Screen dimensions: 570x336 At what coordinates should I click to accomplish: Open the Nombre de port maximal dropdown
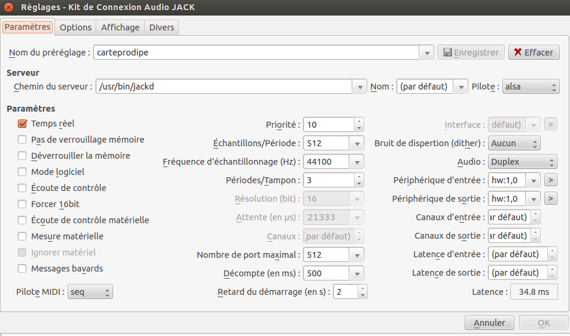[x=356, y=255]
